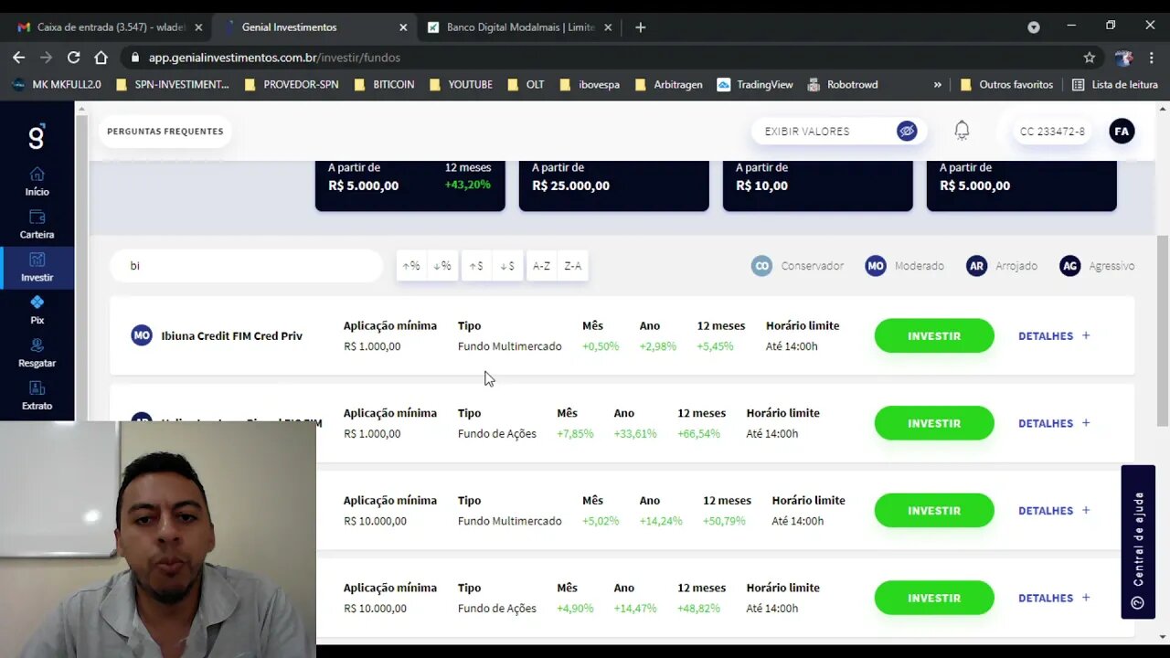Open Perguntas Frequentes

[165, 132]
